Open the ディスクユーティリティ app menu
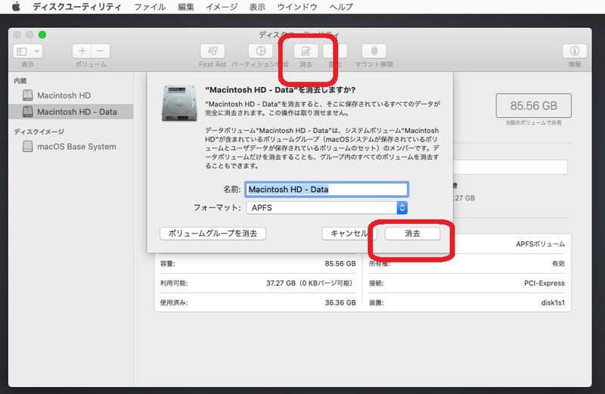 [x=77, y=7]
